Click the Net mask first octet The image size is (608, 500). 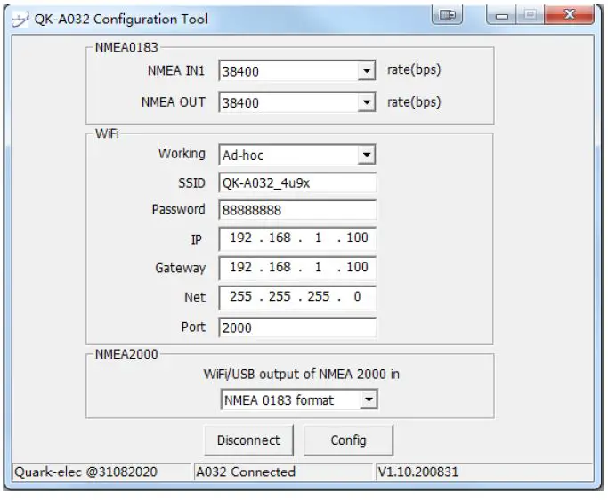tap(240, 296)
